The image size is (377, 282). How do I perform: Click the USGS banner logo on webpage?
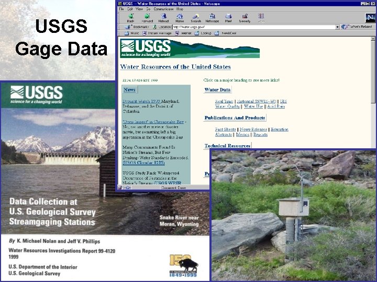[190, 49]
